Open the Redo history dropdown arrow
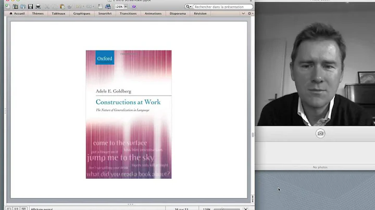This screenshot has width=375, height=210. click(x=93, y=7)
